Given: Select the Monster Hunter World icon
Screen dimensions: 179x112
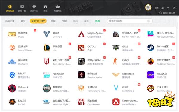Looking at the screenshot, I should pyautogui.click(x=116, y=34).
